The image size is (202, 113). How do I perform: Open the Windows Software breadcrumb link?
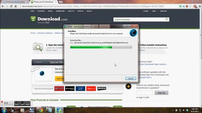45,33
